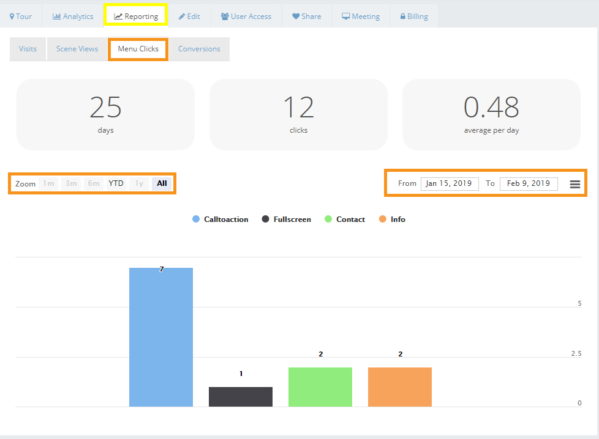Select the Menu Clicks sub-tab
Viewport: 599px width, 439px height.
click(x=138, y=49)
